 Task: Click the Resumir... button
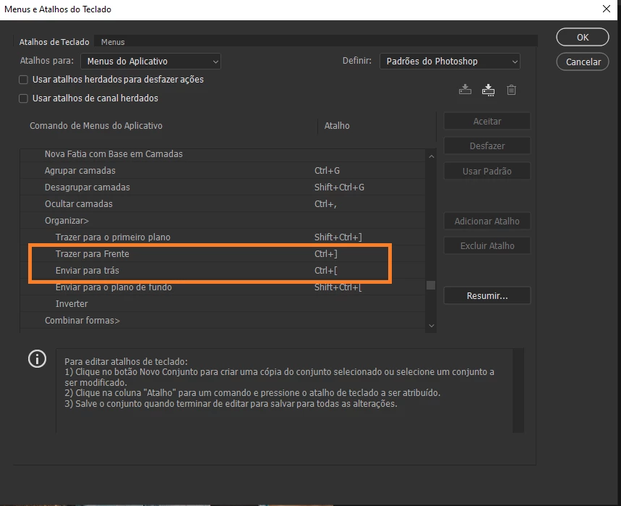point(487,296)
